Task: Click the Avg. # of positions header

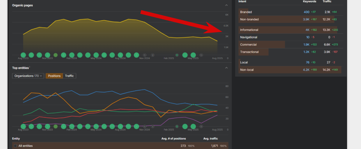Action: pyautogui.click(x=174, y=138)
